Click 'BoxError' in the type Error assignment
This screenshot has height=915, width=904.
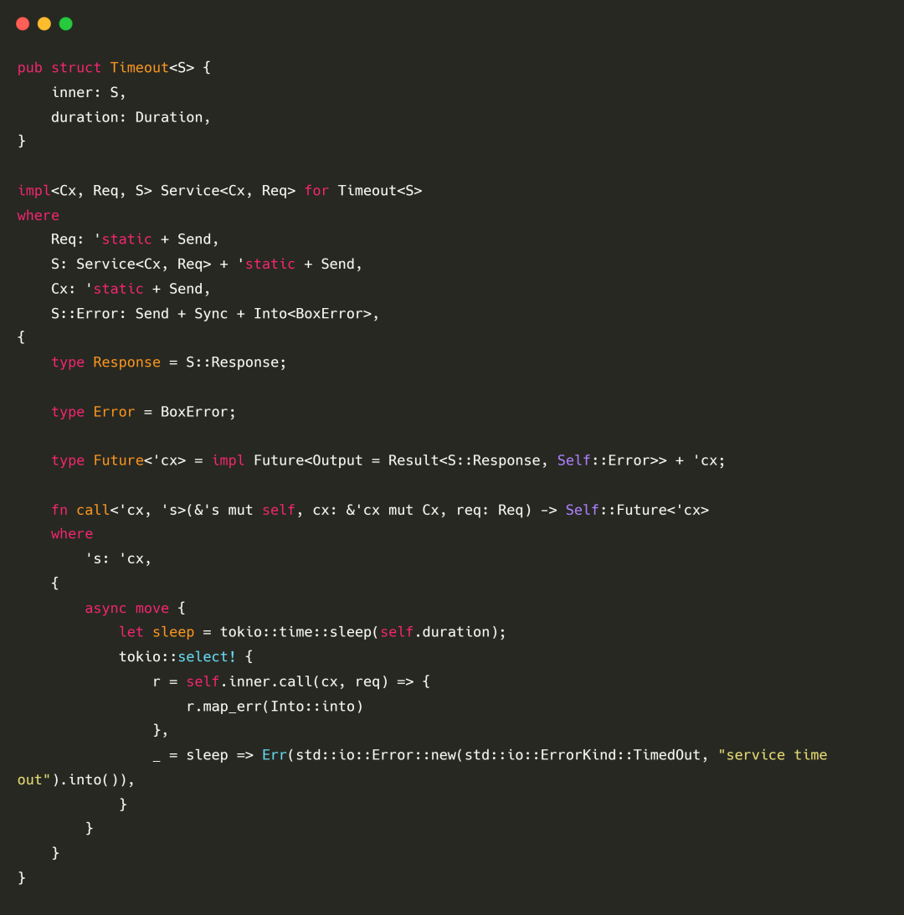194,412
